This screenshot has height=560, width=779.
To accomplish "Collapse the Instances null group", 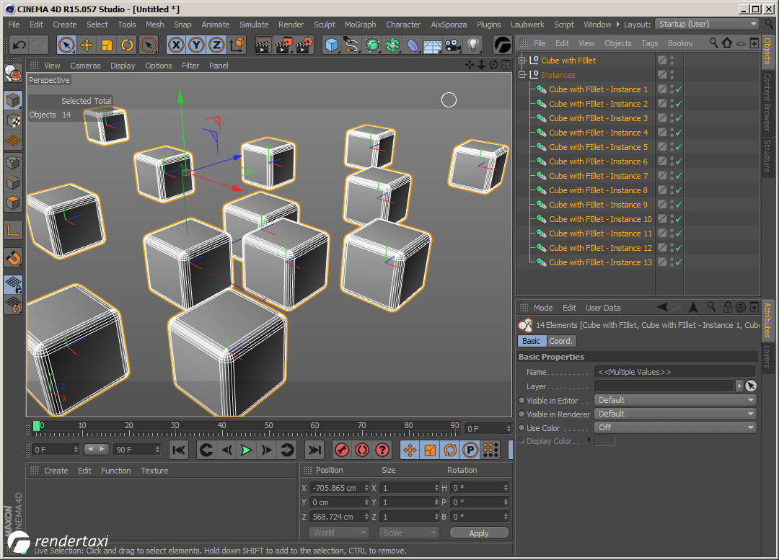I will click(x=521, y=74).
